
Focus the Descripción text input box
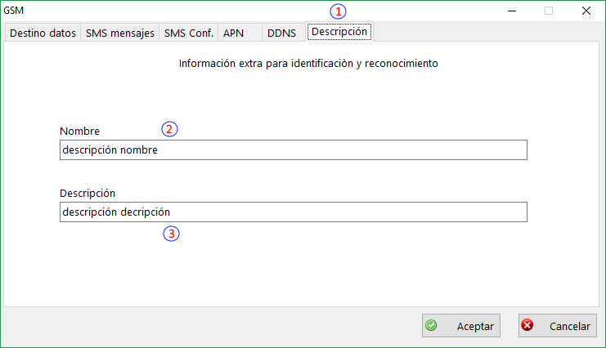[x=293, y=212]
